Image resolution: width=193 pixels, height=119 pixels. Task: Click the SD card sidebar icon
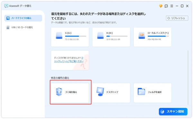[8, 28]
